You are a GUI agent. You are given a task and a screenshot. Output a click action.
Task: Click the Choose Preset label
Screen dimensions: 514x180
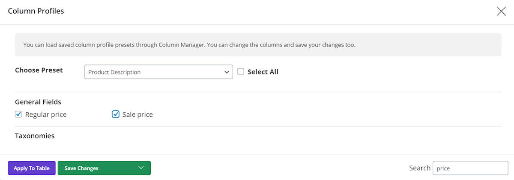39,70
